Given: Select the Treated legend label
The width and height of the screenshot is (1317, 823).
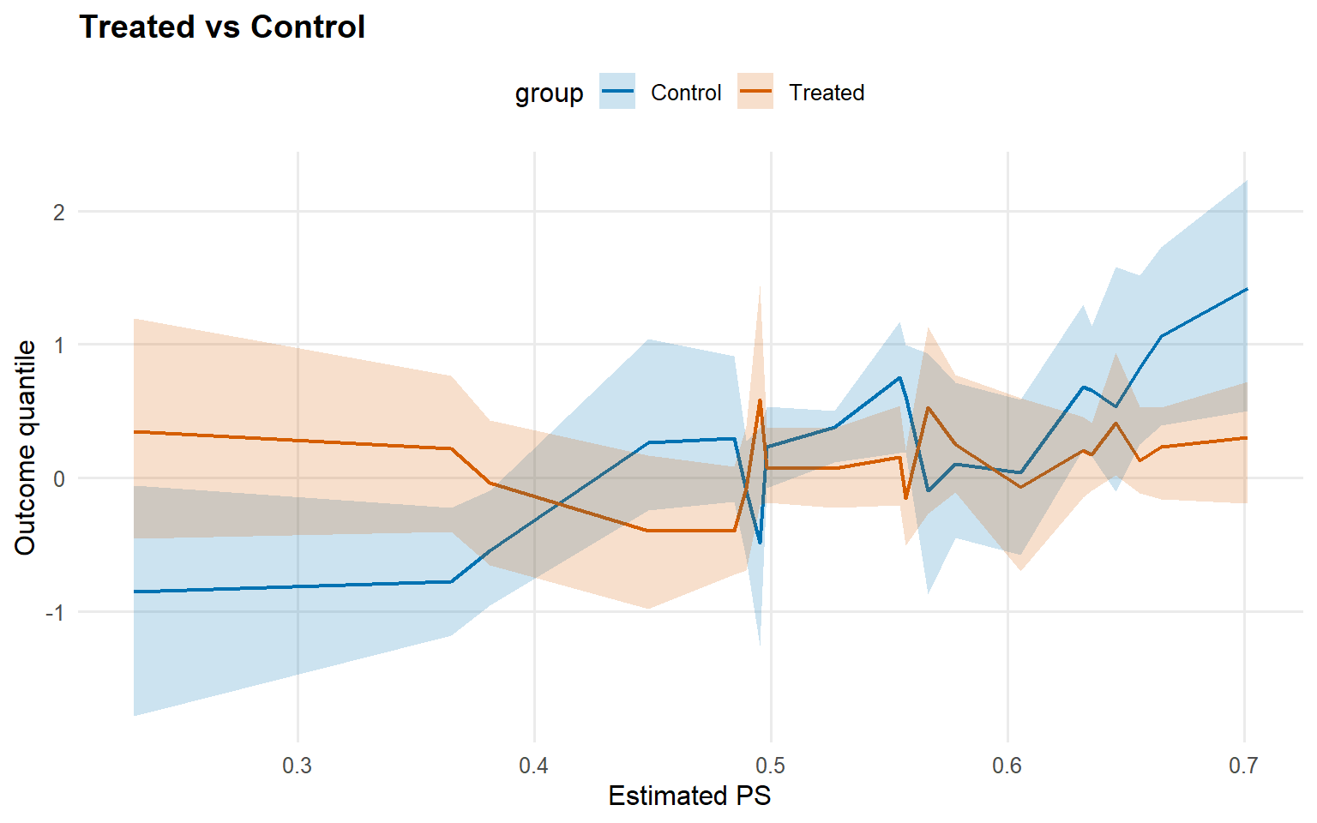Looking at the screenshot, I should click(x=827, y=93).
